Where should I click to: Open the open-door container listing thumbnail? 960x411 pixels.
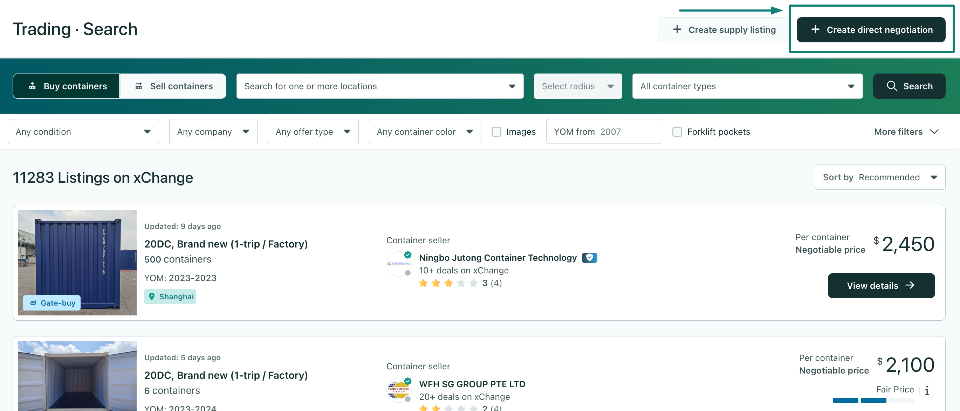pos(77,376)
